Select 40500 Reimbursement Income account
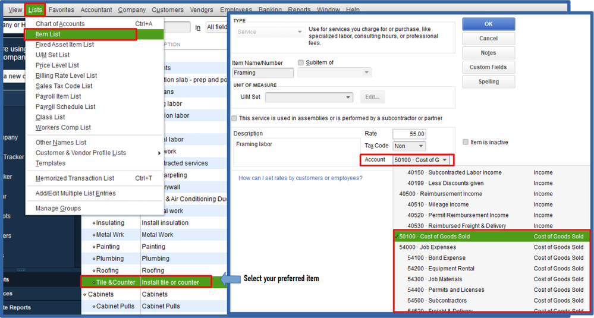 coord(491,193)
